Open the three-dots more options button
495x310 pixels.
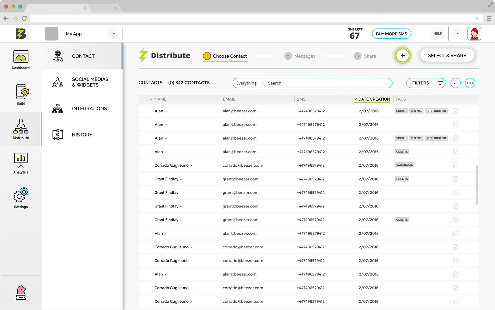pyautogui.click(x=470, y=83)
